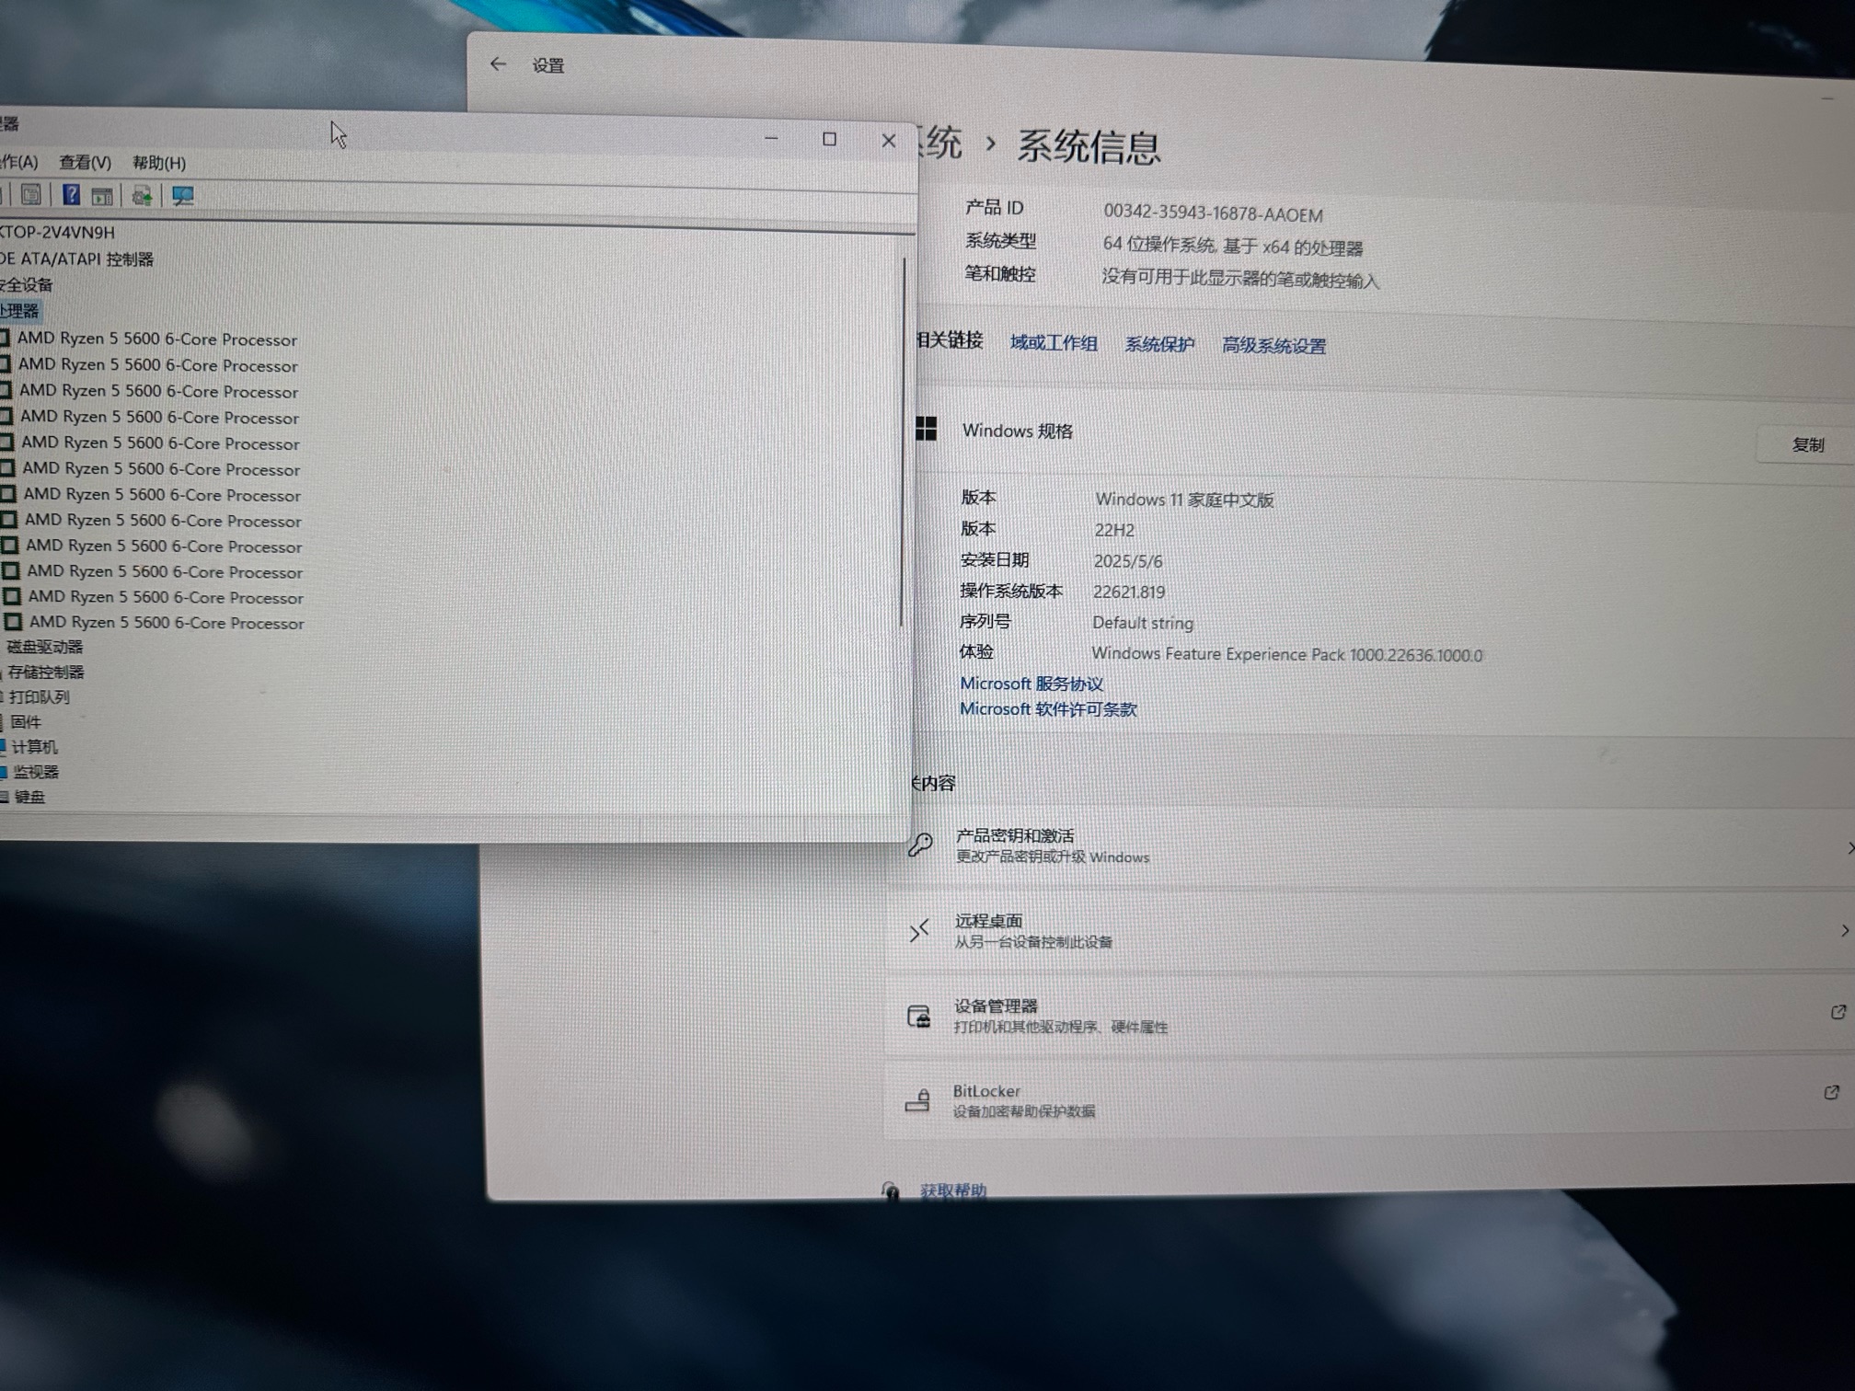This screenshot has width=1855, height=1391.
Task: Click breadcrumb 系统 before 系统信息
Action: (939, 144)
